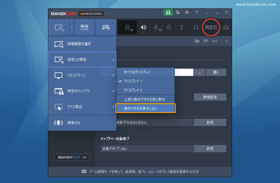Expand the 特定のウィンドウ submenu arrow
Image resolution: width=280 pixels, height=183 pixels.
pos(113,91)
